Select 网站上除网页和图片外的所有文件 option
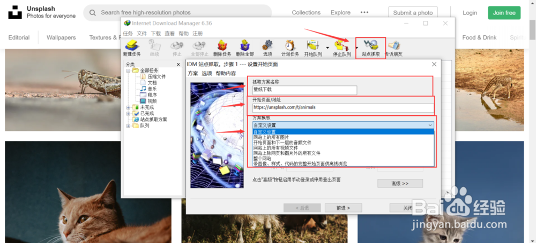Image resolution: width=536 pixels, height=243 pixels. (343, 153)
